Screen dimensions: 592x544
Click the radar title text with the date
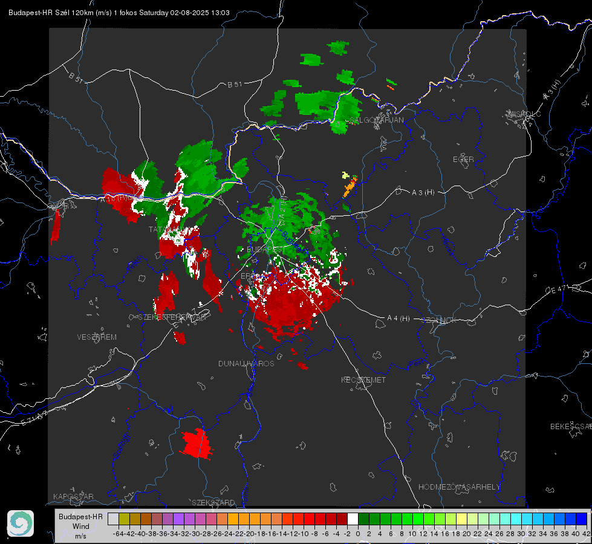tap(119, 13)
